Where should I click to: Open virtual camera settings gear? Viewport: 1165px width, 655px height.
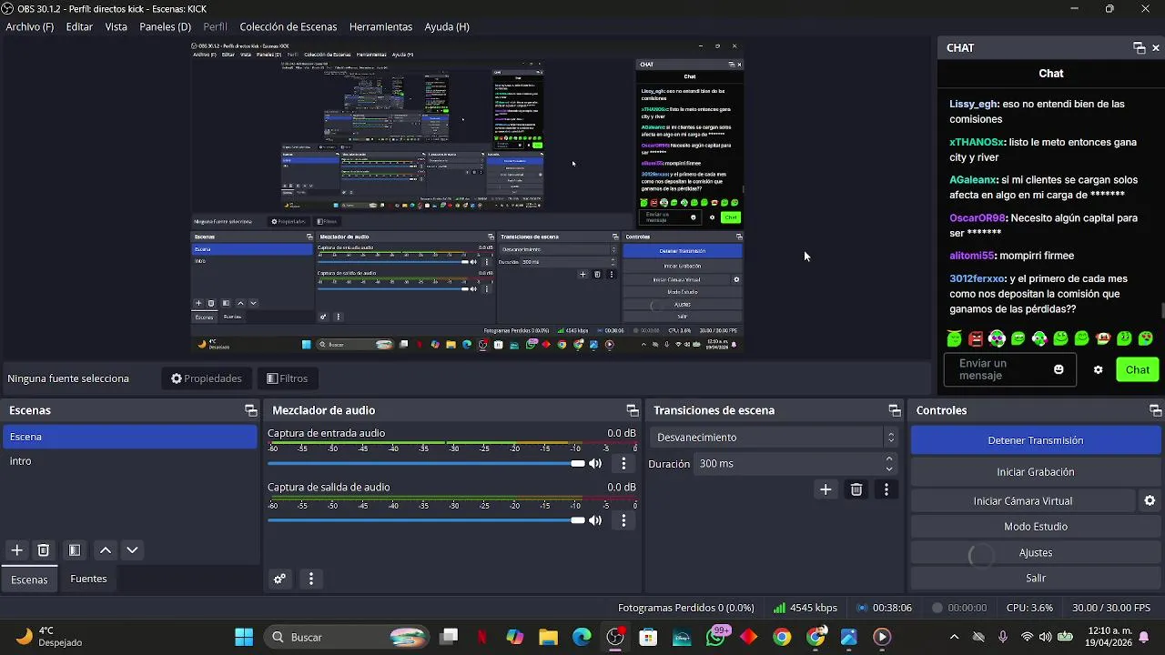point(1150,501)
